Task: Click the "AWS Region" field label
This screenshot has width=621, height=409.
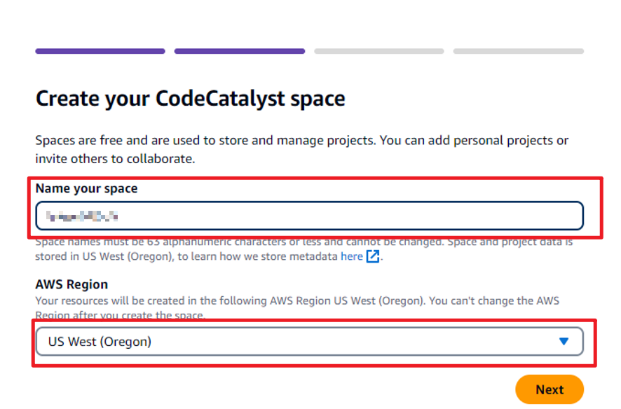Action: tap(71, 284)
